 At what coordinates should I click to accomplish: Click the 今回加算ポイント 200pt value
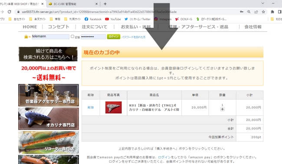click(x=256, y=137)
